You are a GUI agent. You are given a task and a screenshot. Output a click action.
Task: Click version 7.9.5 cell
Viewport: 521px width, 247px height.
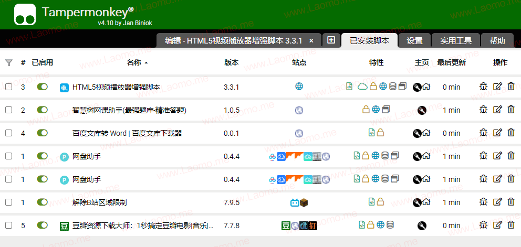(x=232, y=202)
